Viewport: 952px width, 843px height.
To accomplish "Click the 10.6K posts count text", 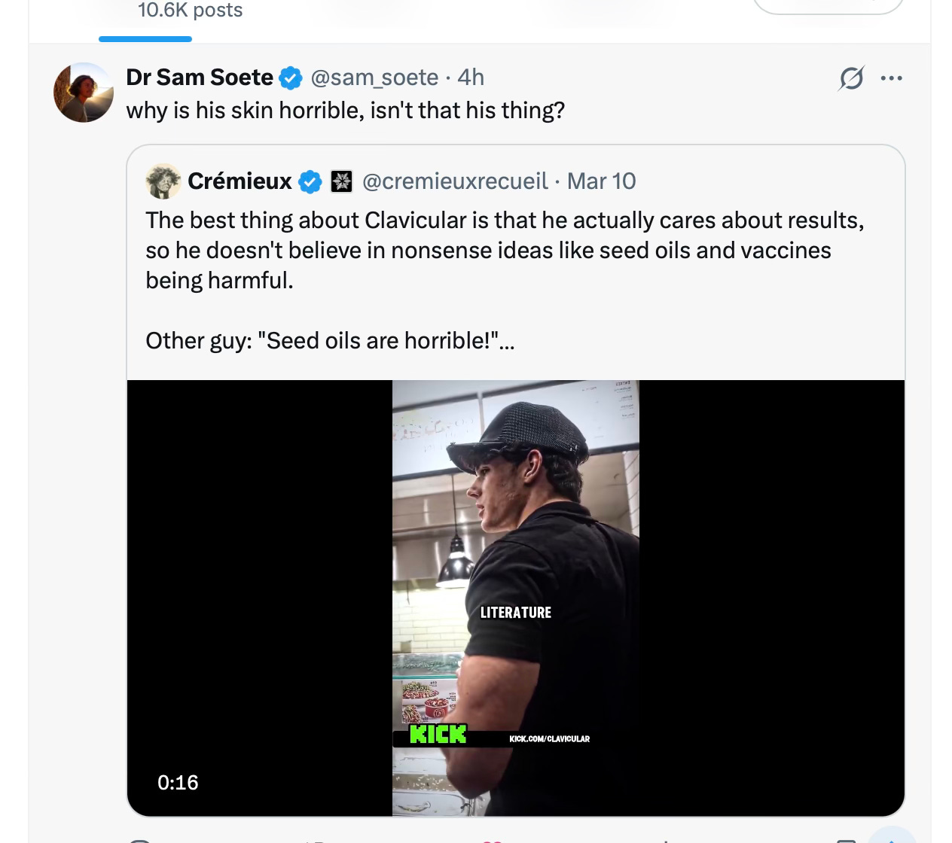I will [x=190, y=11].
